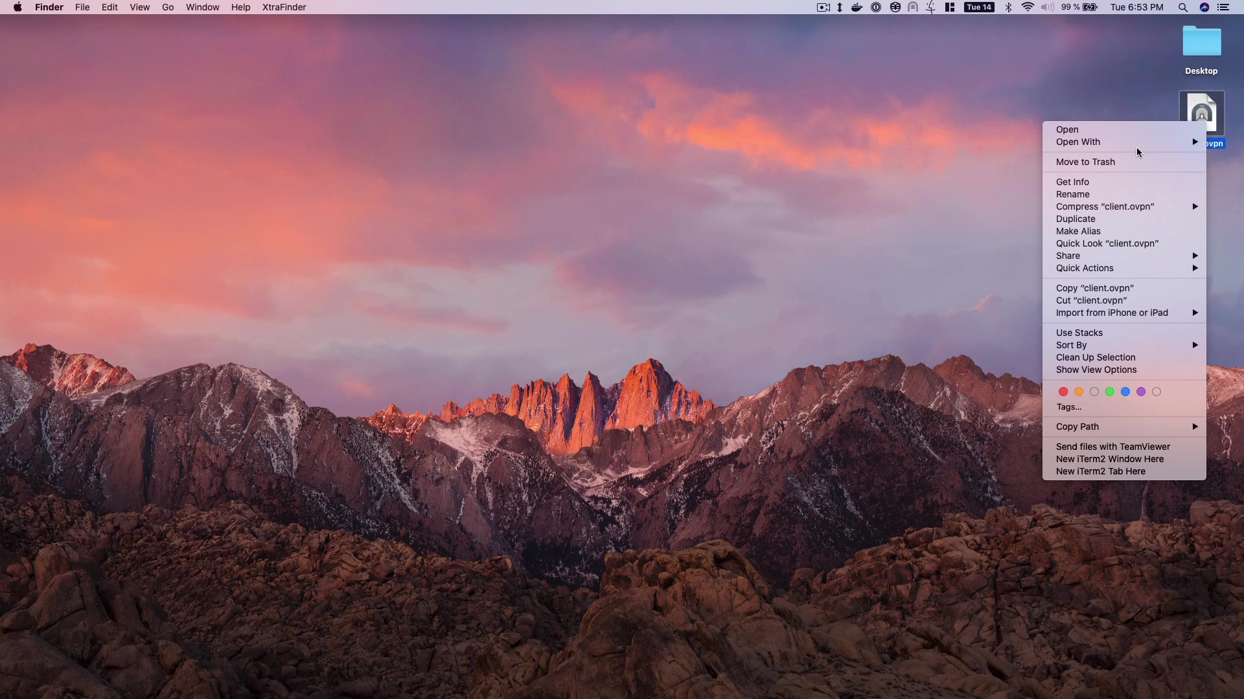
Task: Click the Wi-Fi menu bar icon
Action: [1028, 7]
